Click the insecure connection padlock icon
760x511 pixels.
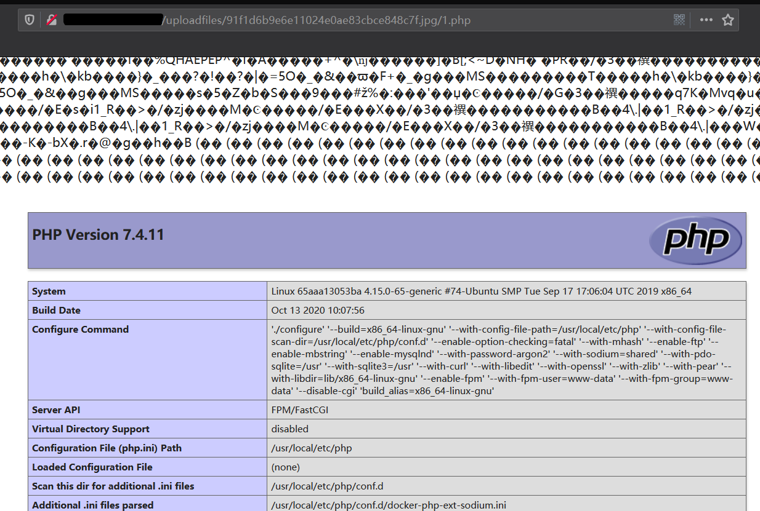coord(52,20)
